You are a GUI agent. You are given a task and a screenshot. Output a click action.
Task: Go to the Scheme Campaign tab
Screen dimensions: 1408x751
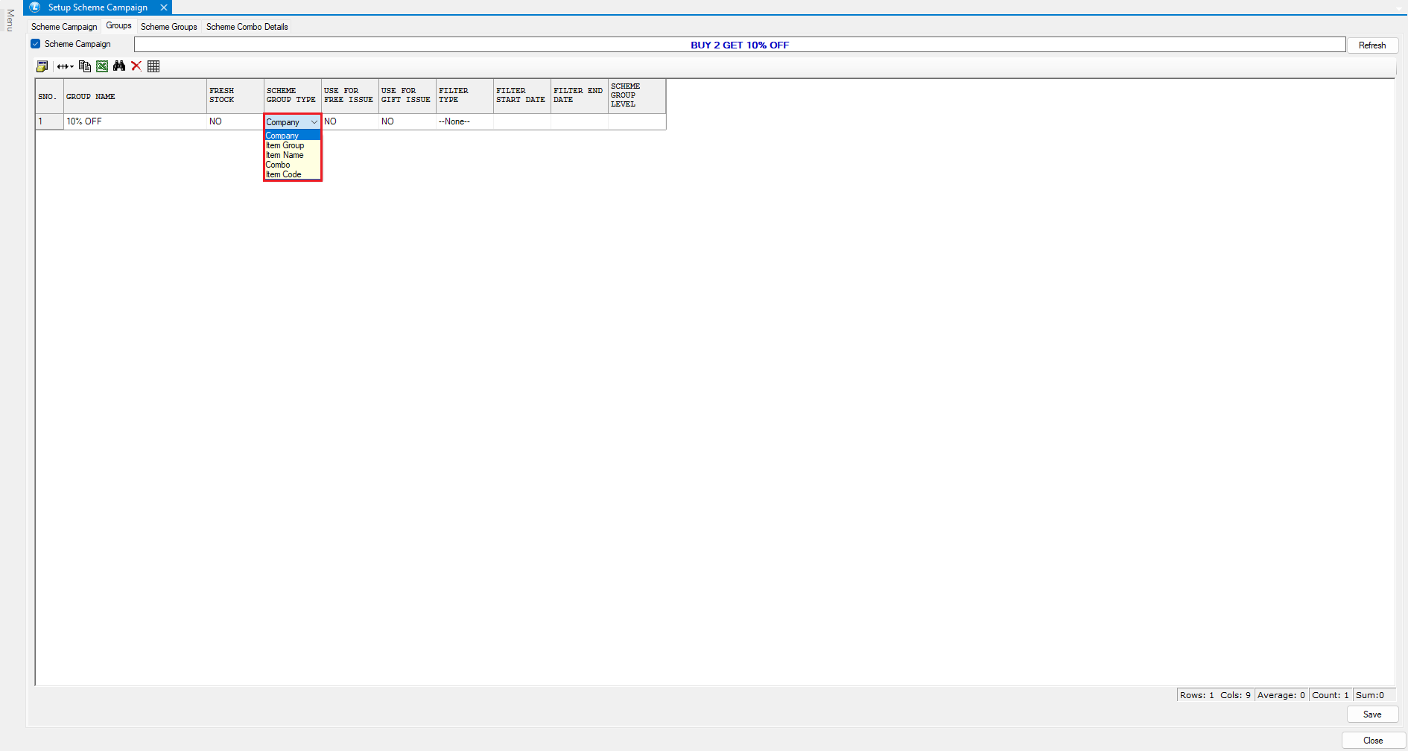click(64, 27)
